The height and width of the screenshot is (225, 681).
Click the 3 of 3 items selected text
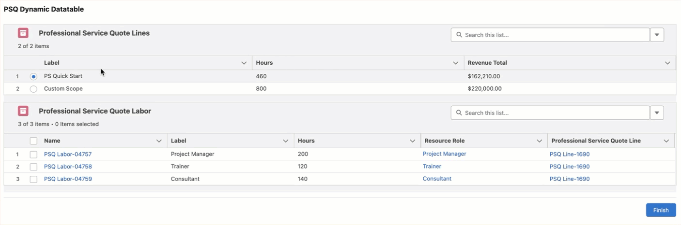[x=58, y=124]
